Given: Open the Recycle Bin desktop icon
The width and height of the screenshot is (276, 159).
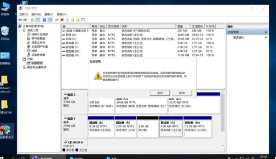Looking at the screenshot, I should (x=5, y=33).
